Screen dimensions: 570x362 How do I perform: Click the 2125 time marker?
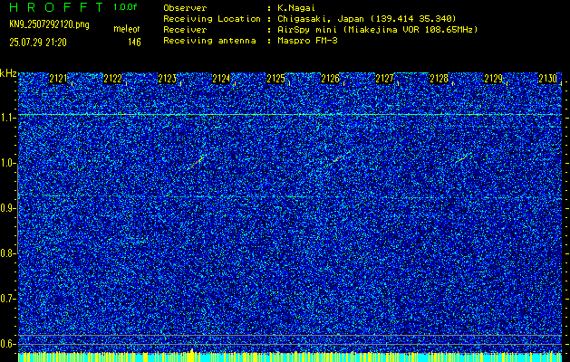click(x=275, y=79)
